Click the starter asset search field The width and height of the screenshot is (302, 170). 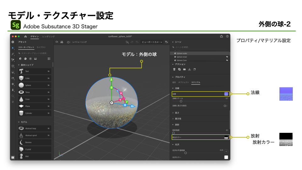[x=35, y=53]
